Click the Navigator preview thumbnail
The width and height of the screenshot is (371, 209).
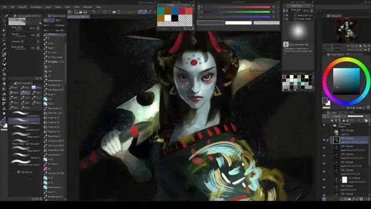346,30
